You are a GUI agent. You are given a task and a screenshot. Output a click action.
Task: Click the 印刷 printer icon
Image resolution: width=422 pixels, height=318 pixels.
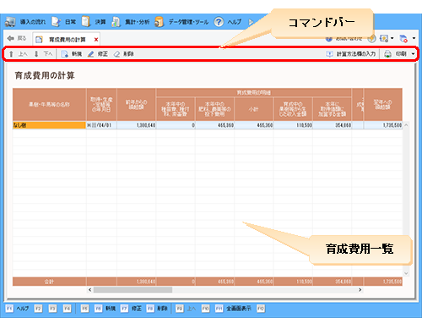[387, 54]
